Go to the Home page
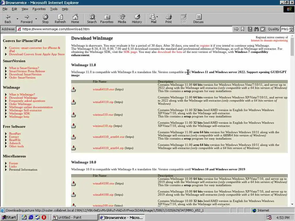 click(x=75, y=19)
